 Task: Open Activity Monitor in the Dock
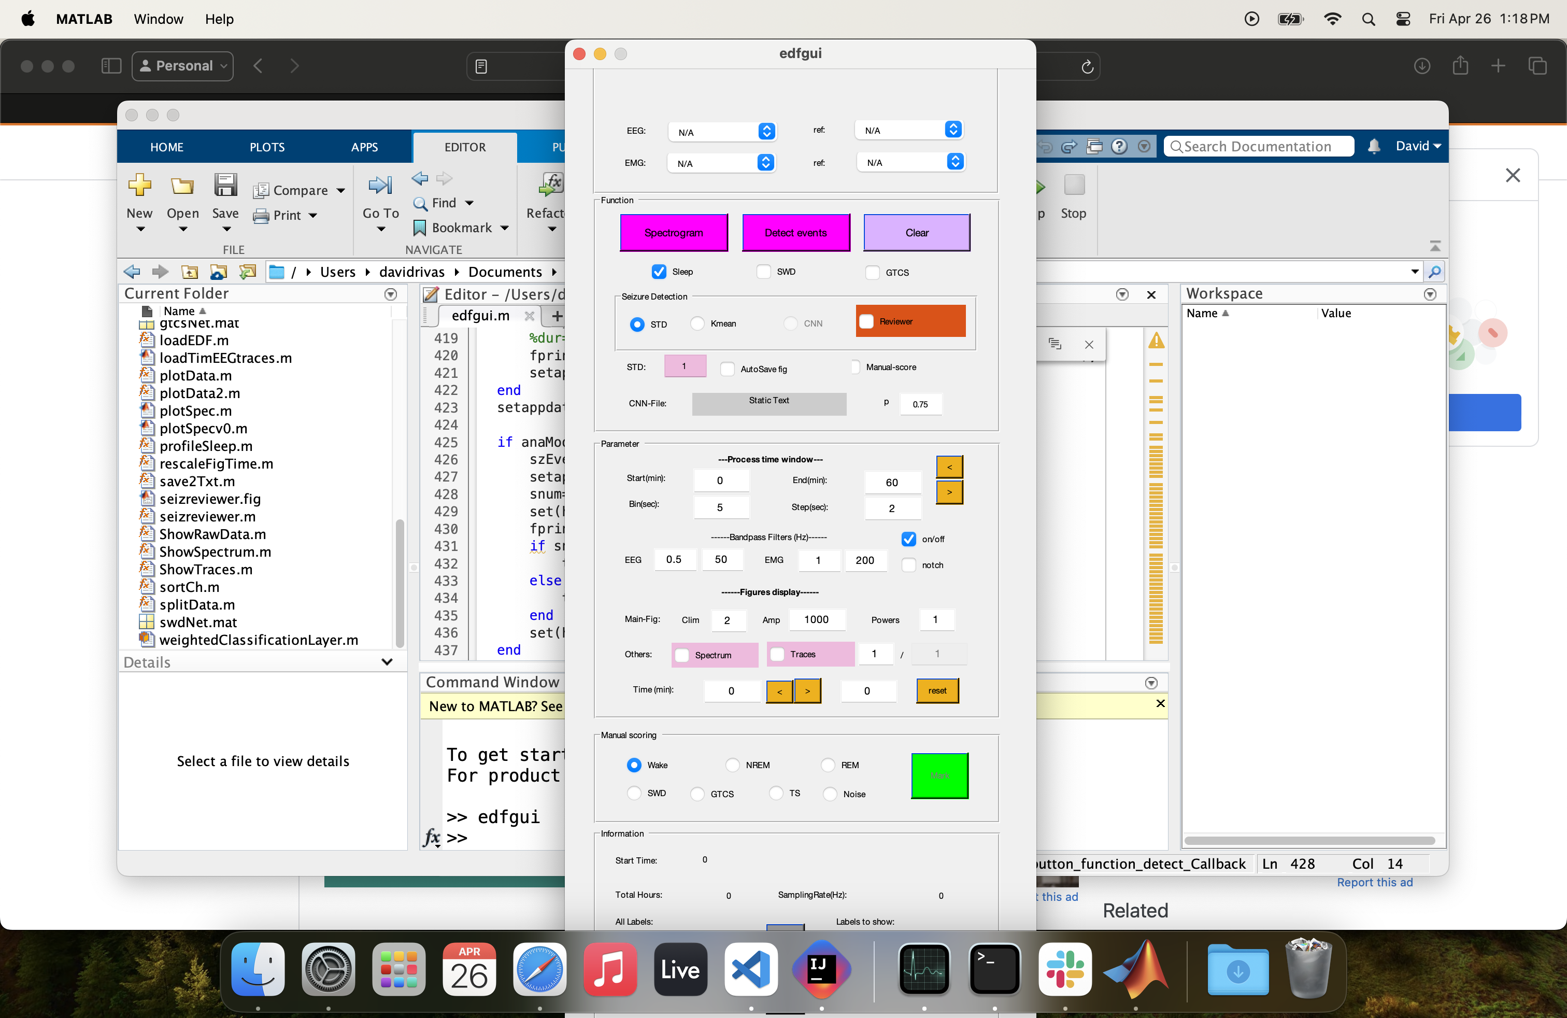(924, 969)
